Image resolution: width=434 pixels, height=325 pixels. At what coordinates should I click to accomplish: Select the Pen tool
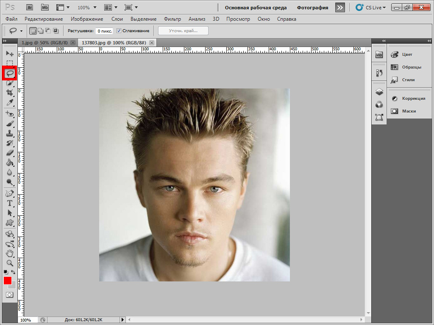pyautogui.click(x=10, y=193)
